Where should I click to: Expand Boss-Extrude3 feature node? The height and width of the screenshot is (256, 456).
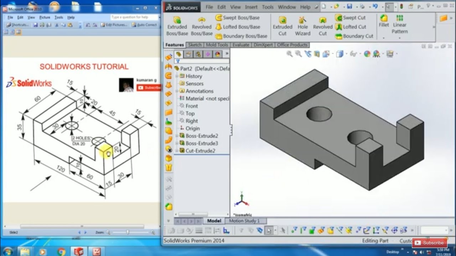[177, 143]
